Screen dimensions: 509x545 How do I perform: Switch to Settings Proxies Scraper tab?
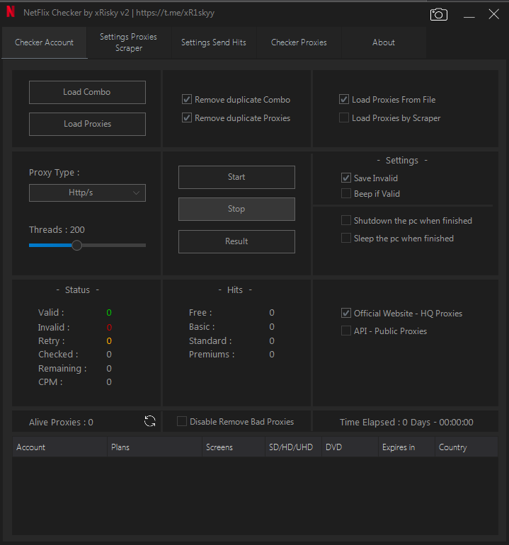click(x=128, y=42)
